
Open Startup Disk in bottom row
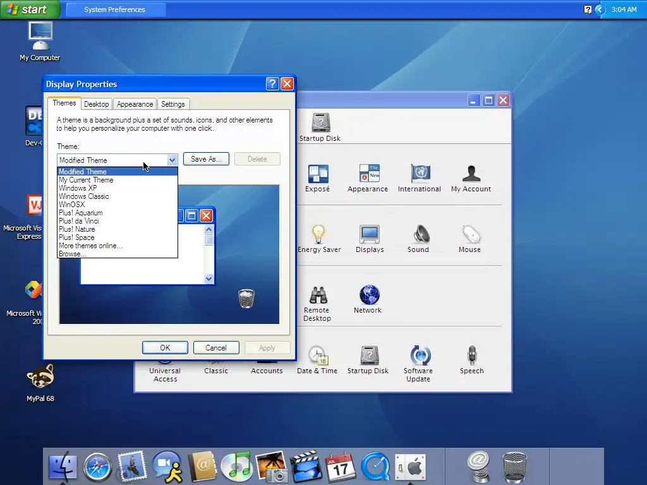[368, 360]
